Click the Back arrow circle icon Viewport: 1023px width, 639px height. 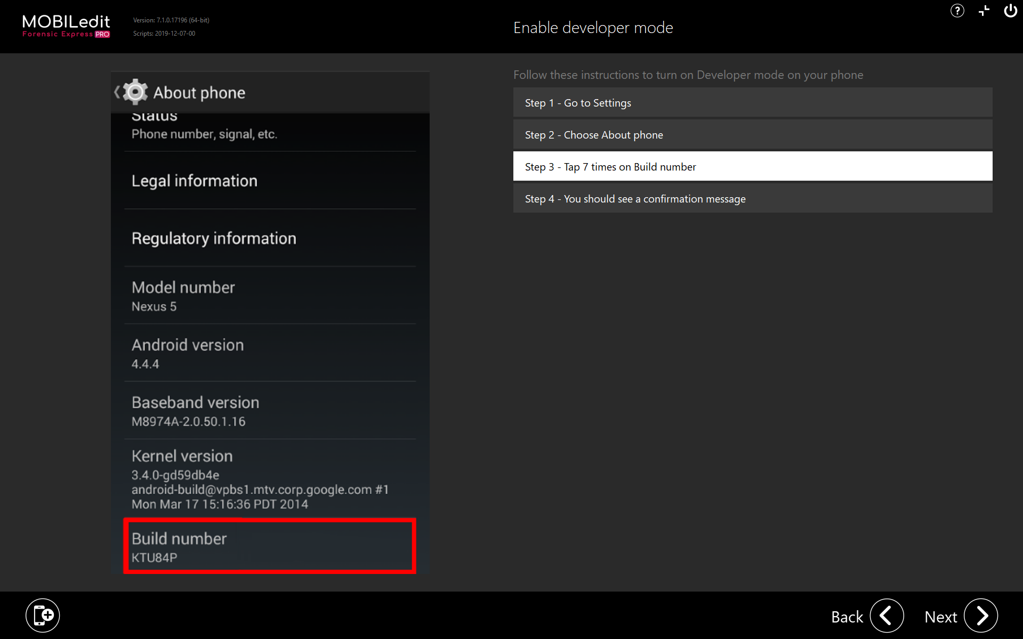[x=887, y=616]
